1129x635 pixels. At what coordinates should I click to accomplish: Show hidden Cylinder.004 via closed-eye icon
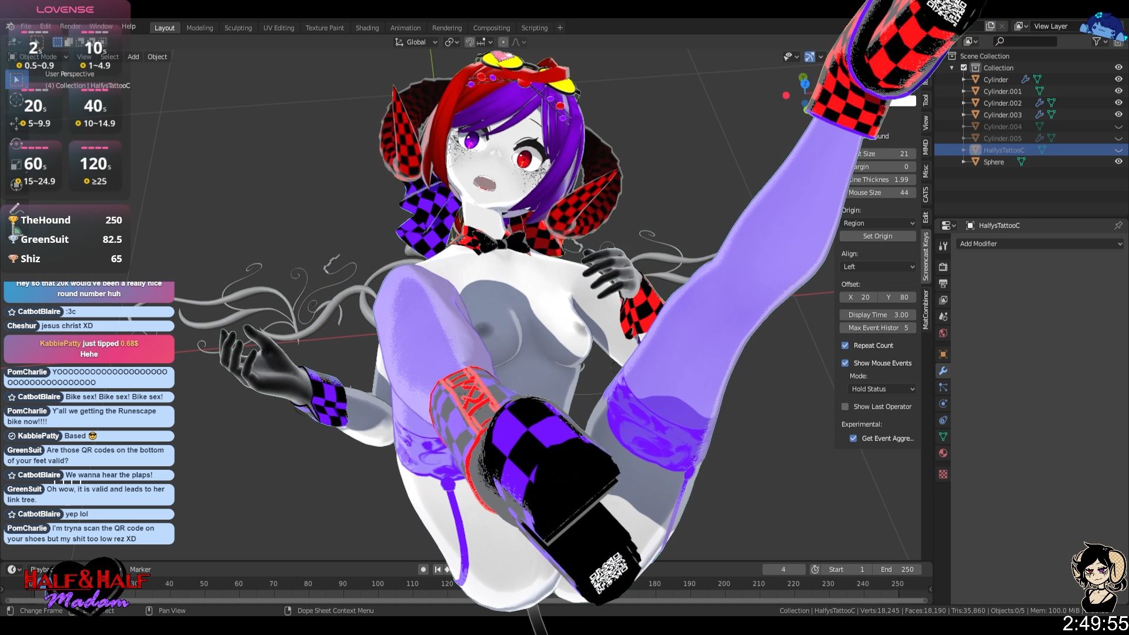point(1118,126)
